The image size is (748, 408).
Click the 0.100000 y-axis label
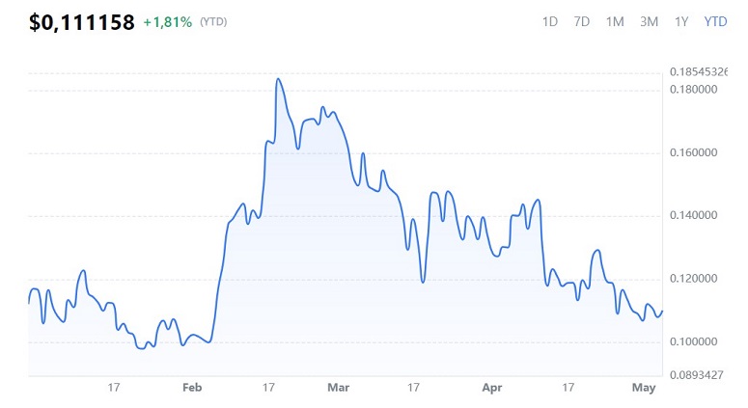pos(694,342)
